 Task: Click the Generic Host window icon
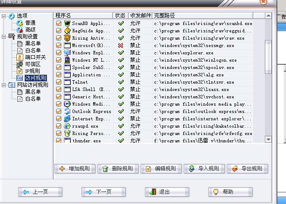pyautogui.click(x=67, y=97)
